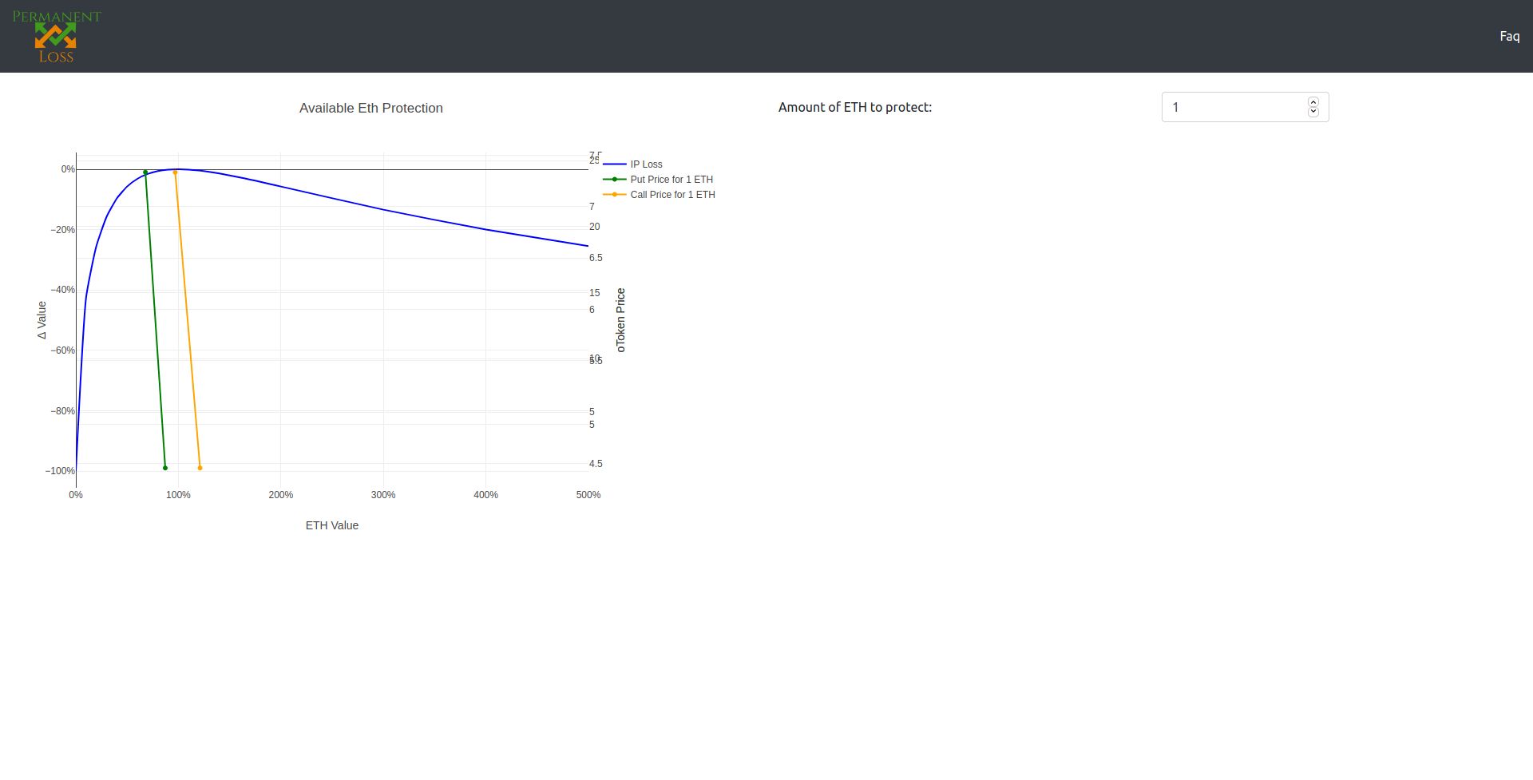This screenshot has width=1533, height=780.
Task: Click the bottom orange call price point
Action: 200,468
